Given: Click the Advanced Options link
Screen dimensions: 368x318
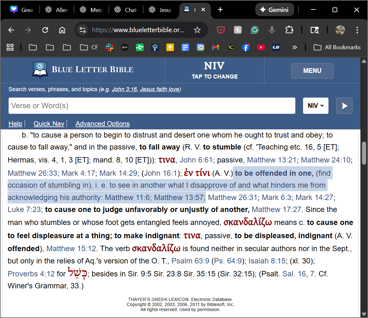Looking at the screenshot, I should [x=103, y=124].
